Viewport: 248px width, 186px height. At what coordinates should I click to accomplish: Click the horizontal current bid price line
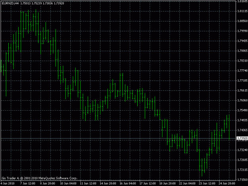pyautogui.click(x=118, y=138)
